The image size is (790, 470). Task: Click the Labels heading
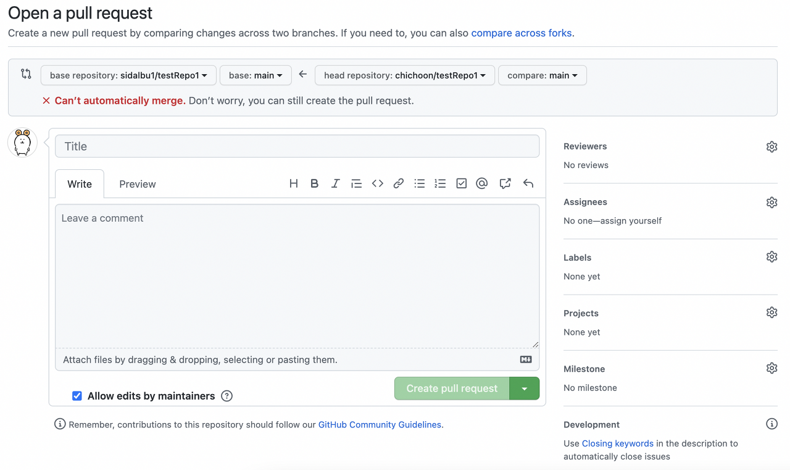click(x=577, y=258)
